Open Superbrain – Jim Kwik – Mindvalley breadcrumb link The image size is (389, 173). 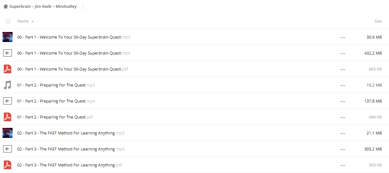pos(43,6)
